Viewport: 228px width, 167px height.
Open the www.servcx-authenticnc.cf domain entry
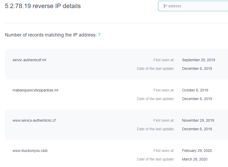point(34,120)
